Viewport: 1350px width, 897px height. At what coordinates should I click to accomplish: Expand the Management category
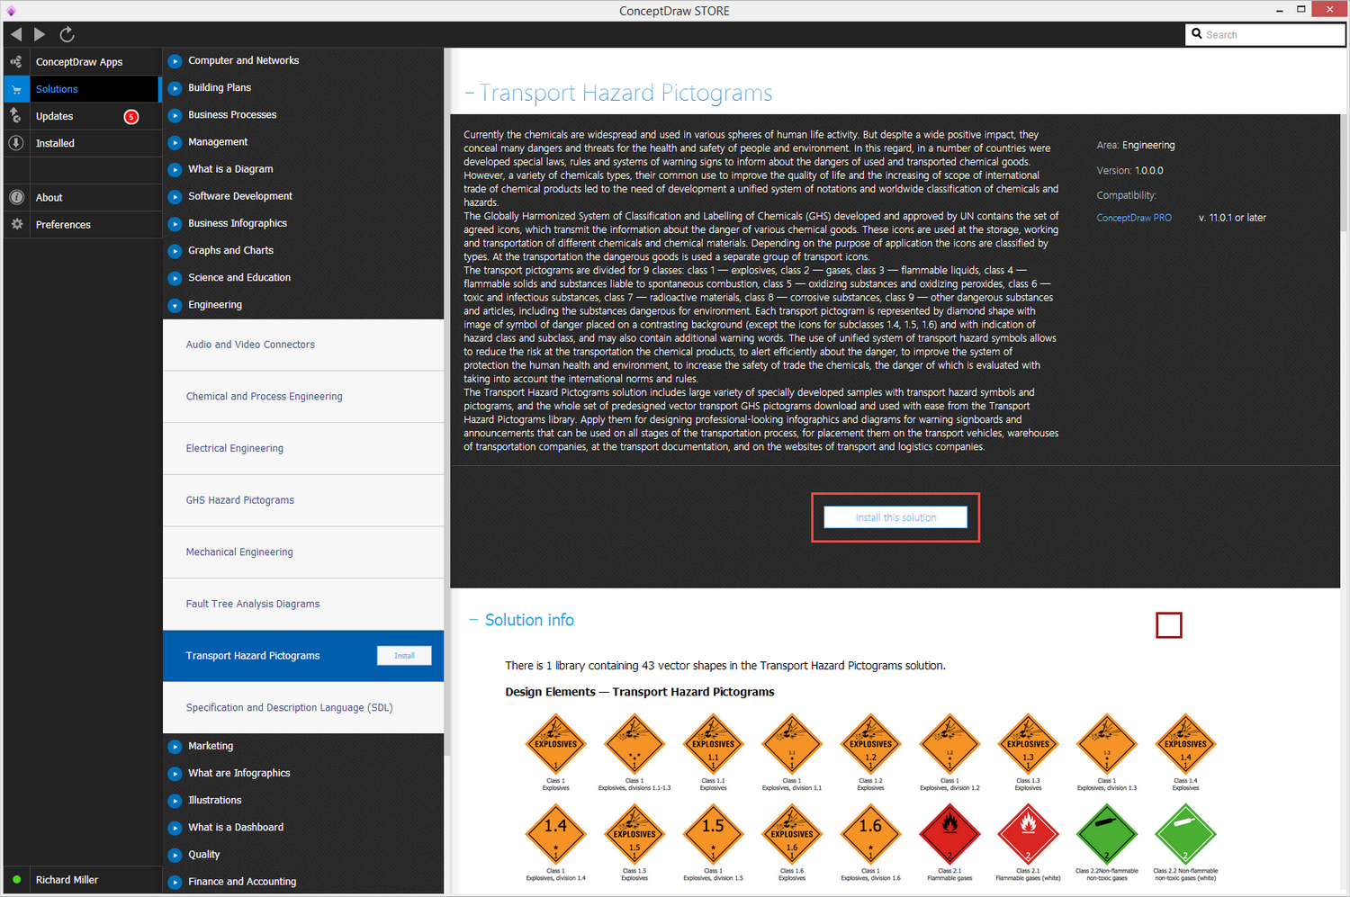point(175,142)
